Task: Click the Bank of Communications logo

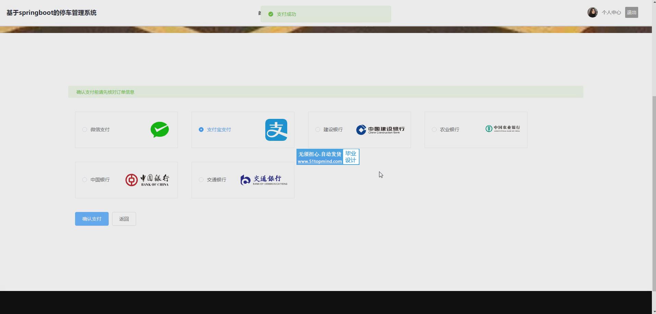Action: (264, 180)
